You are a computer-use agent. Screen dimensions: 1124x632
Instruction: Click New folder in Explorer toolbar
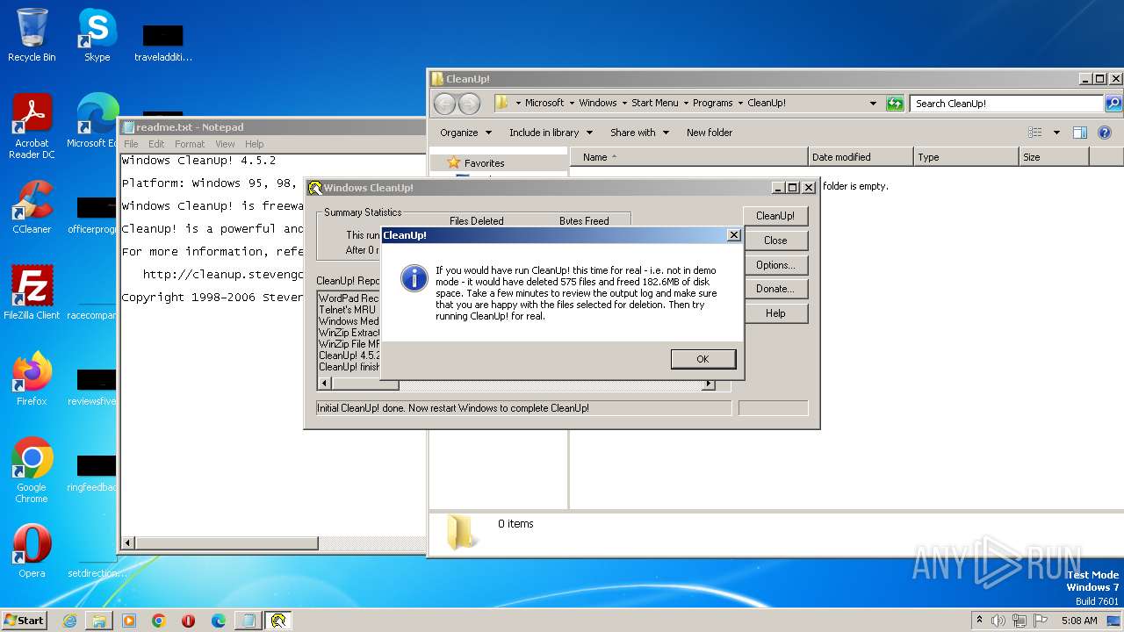coord(710,133)
